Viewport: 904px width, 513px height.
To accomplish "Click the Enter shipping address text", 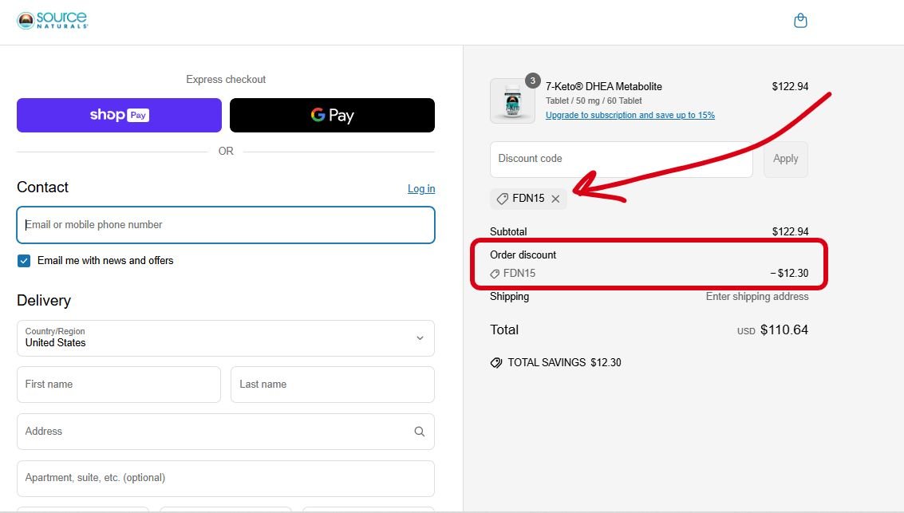I will (757, 296).
